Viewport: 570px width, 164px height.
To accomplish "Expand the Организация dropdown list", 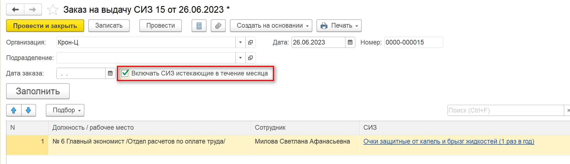I will pos(240,42).
